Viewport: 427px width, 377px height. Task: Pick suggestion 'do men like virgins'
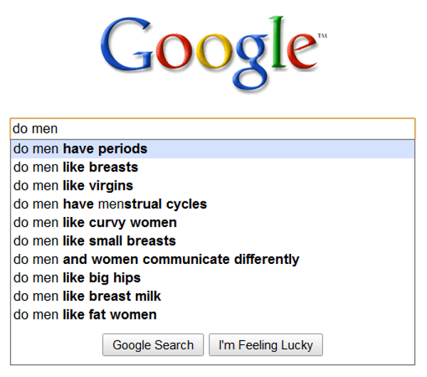213,186
